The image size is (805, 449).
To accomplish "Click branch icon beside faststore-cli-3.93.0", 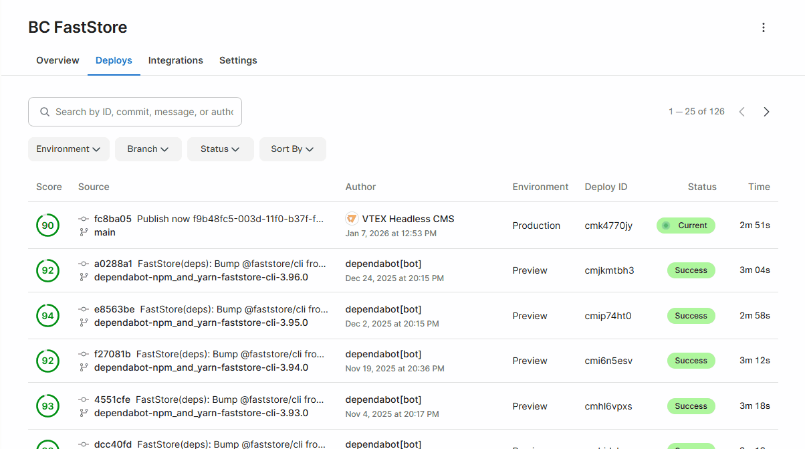I will 84,413.
